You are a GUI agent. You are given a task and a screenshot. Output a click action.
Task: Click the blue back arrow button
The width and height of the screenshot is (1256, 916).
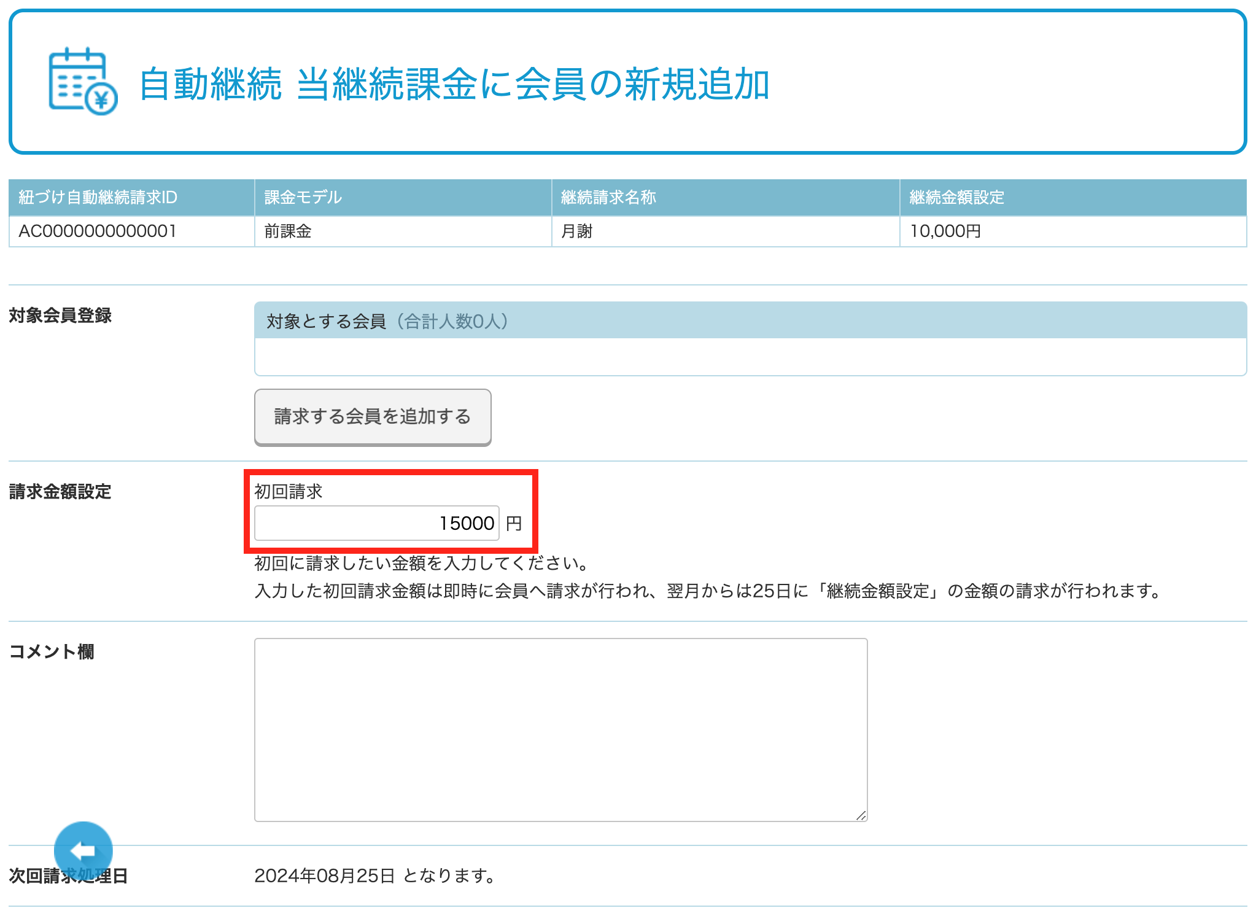[x=83, y=850]
